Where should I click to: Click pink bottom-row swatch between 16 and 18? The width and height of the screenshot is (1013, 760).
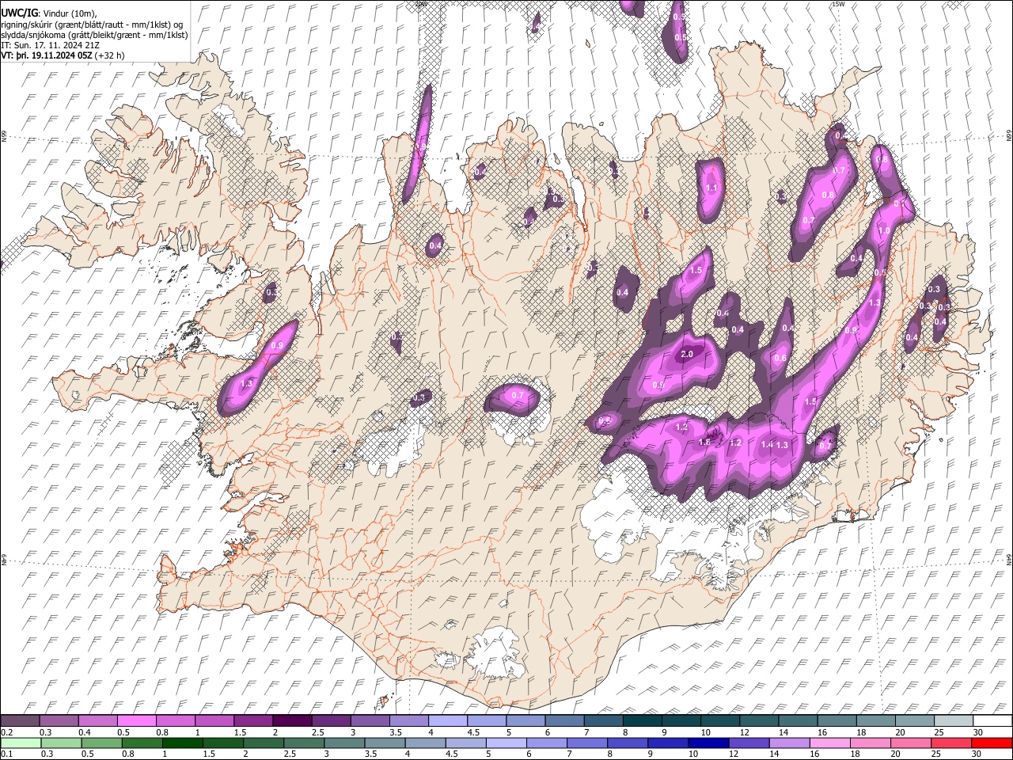(829, 743)
